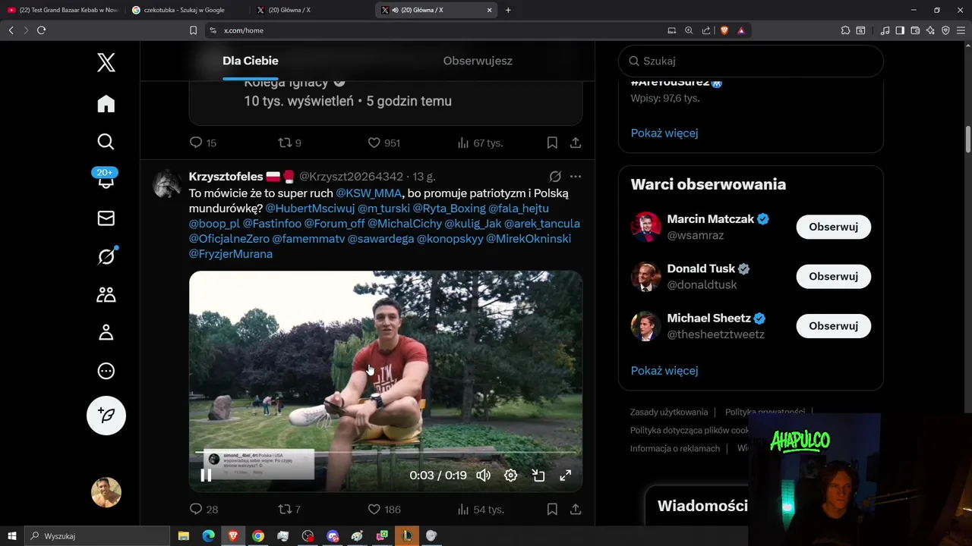
Task: Open Communities people icon
Action: point(106,295)
